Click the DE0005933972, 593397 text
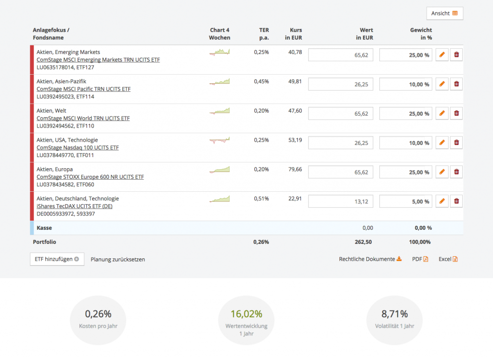Image resolution: width=493 pixels, height=358 pixels. [65, 214]
